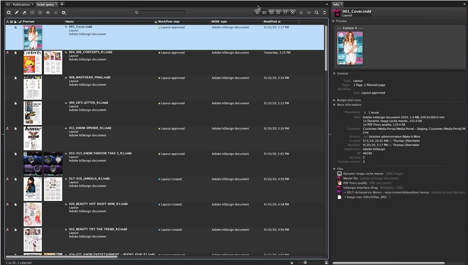Click the refresh icon in toolbar
The height and width of the screenshot is (265, 468).
point(324,13)
